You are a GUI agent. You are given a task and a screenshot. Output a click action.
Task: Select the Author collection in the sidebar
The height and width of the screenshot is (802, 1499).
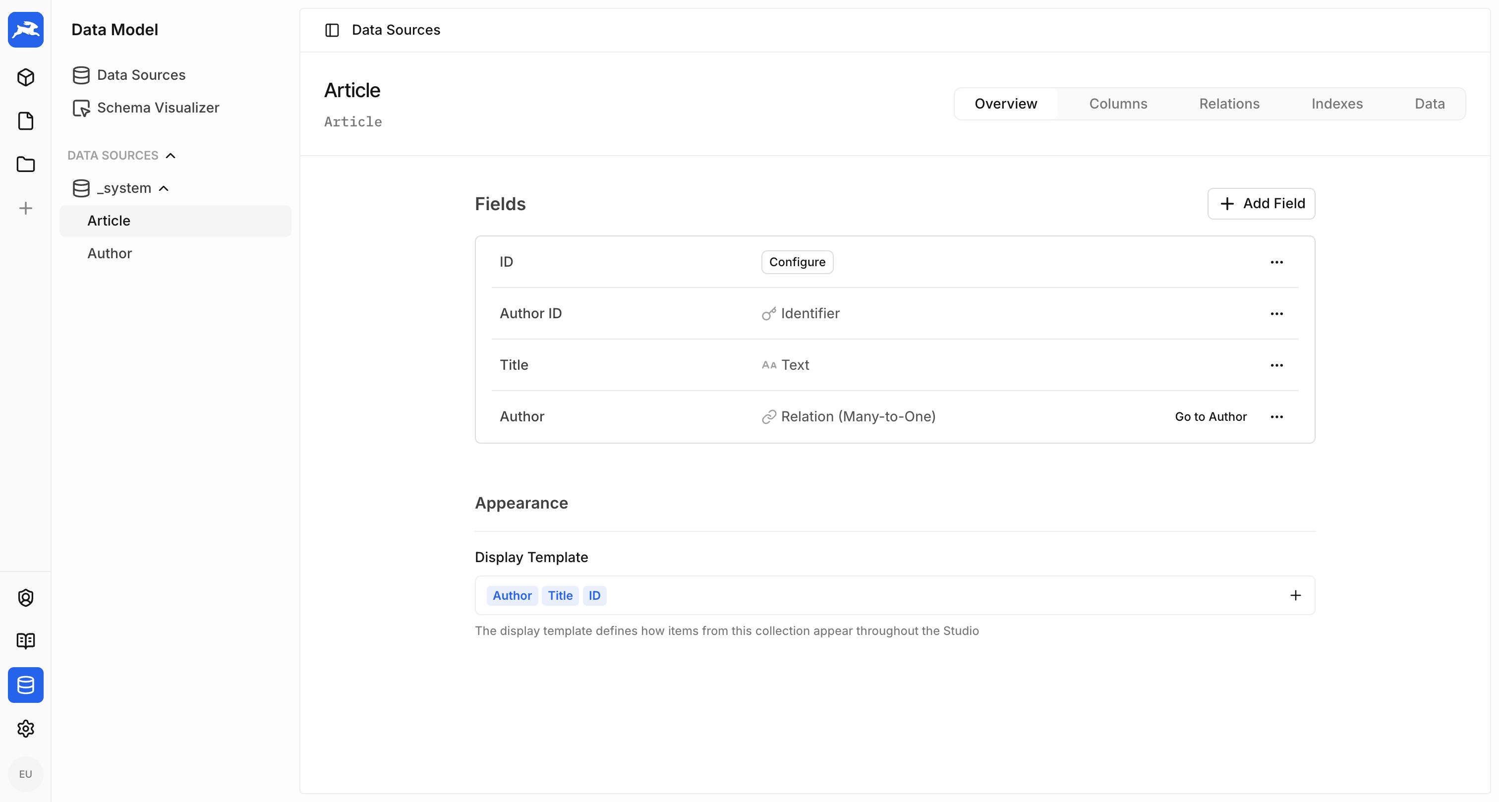pos(110,253)
